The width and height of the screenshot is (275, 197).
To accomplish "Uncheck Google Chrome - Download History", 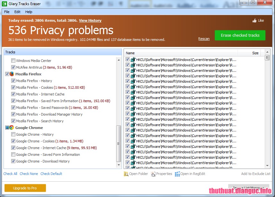I will pyautogui.click(x=13, y=161).
